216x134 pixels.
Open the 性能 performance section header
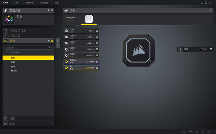point(28,41)
